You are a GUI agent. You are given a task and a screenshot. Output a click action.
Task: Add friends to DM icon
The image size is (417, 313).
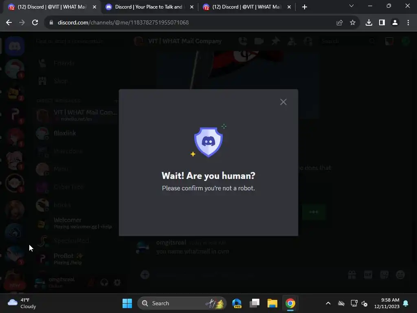point(292,41)
